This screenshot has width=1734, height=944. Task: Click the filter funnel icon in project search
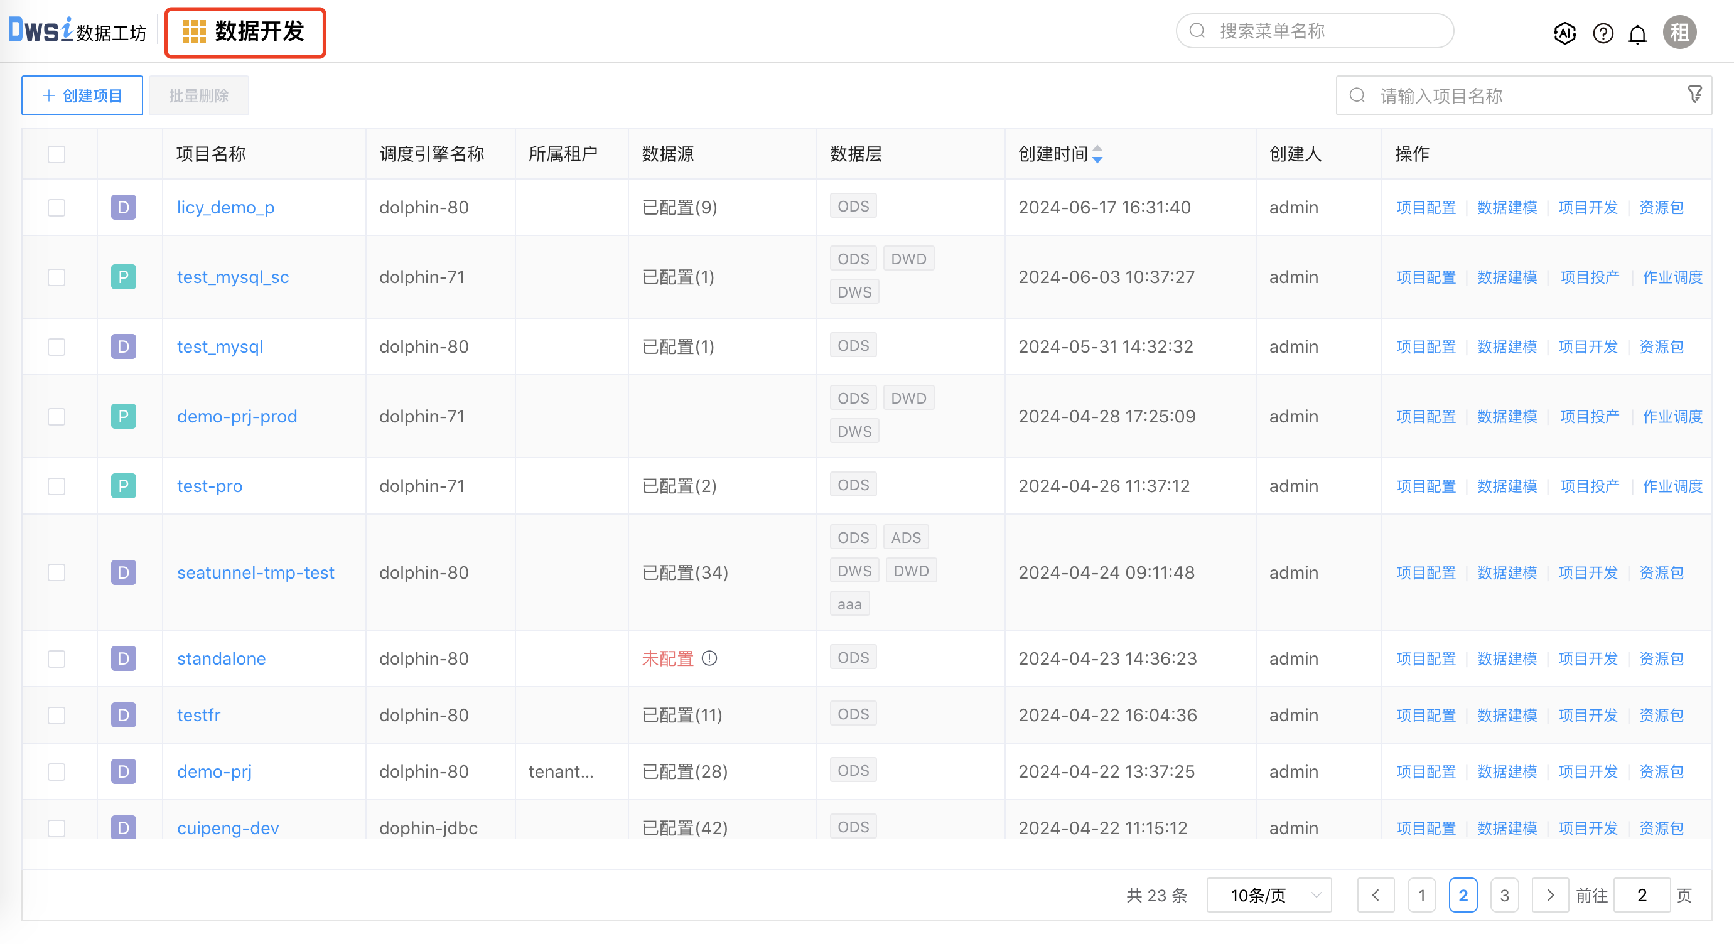tap(1694, 94)
